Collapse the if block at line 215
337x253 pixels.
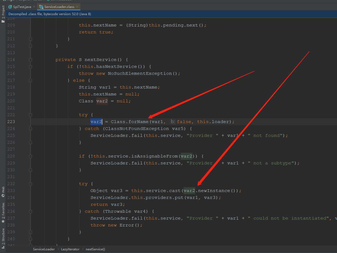[30, 67]
